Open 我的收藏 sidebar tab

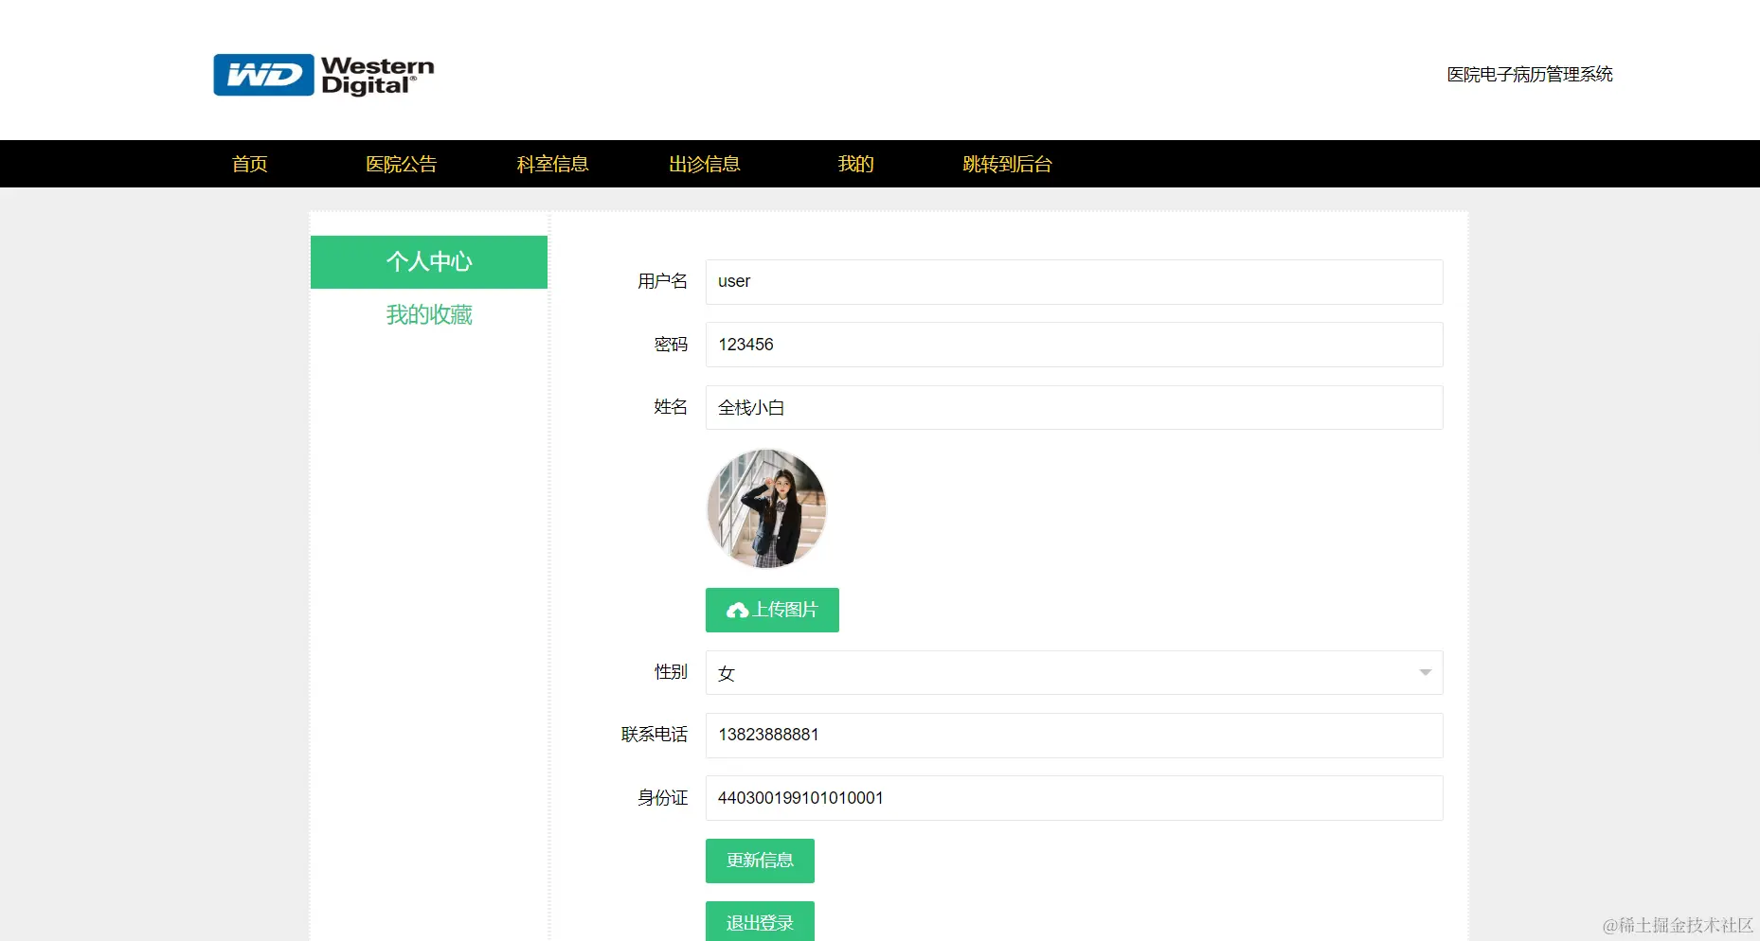tap(429, 314)
